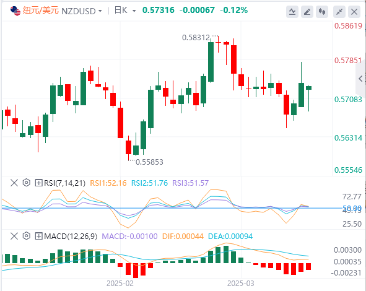Click the 0.57851 price axis label
366x291 pixels.
coord(348,61)
